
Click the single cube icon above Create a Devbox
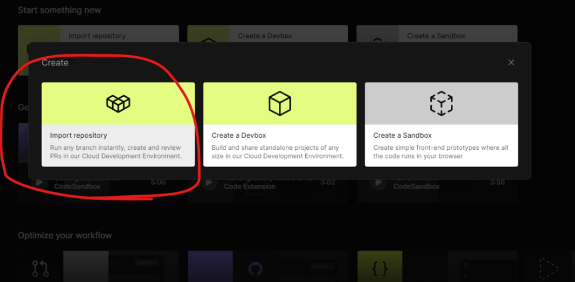point(279,103)
